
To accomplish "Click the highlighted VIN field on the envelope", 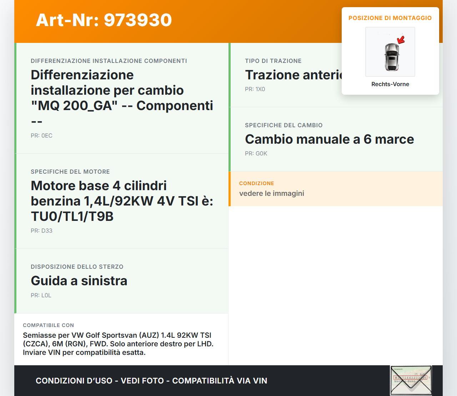I will (411, 378).
